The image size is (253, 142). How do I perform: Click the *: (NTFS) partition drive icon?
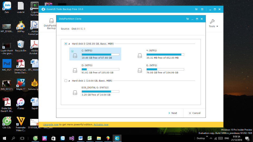[x=140, y=56]
